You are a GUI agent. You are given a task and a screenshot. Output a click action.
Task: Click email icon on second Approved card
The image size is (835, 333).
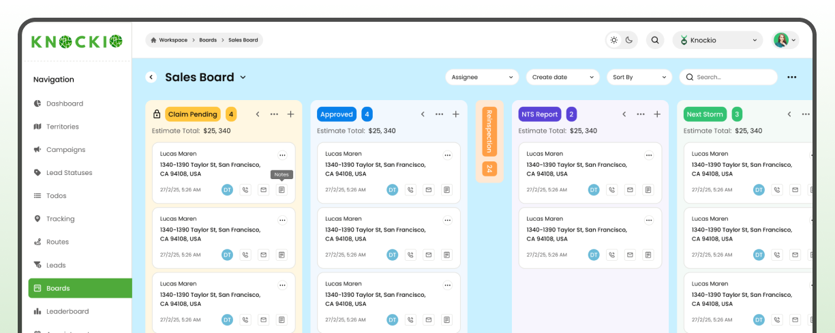coord(429,255)
